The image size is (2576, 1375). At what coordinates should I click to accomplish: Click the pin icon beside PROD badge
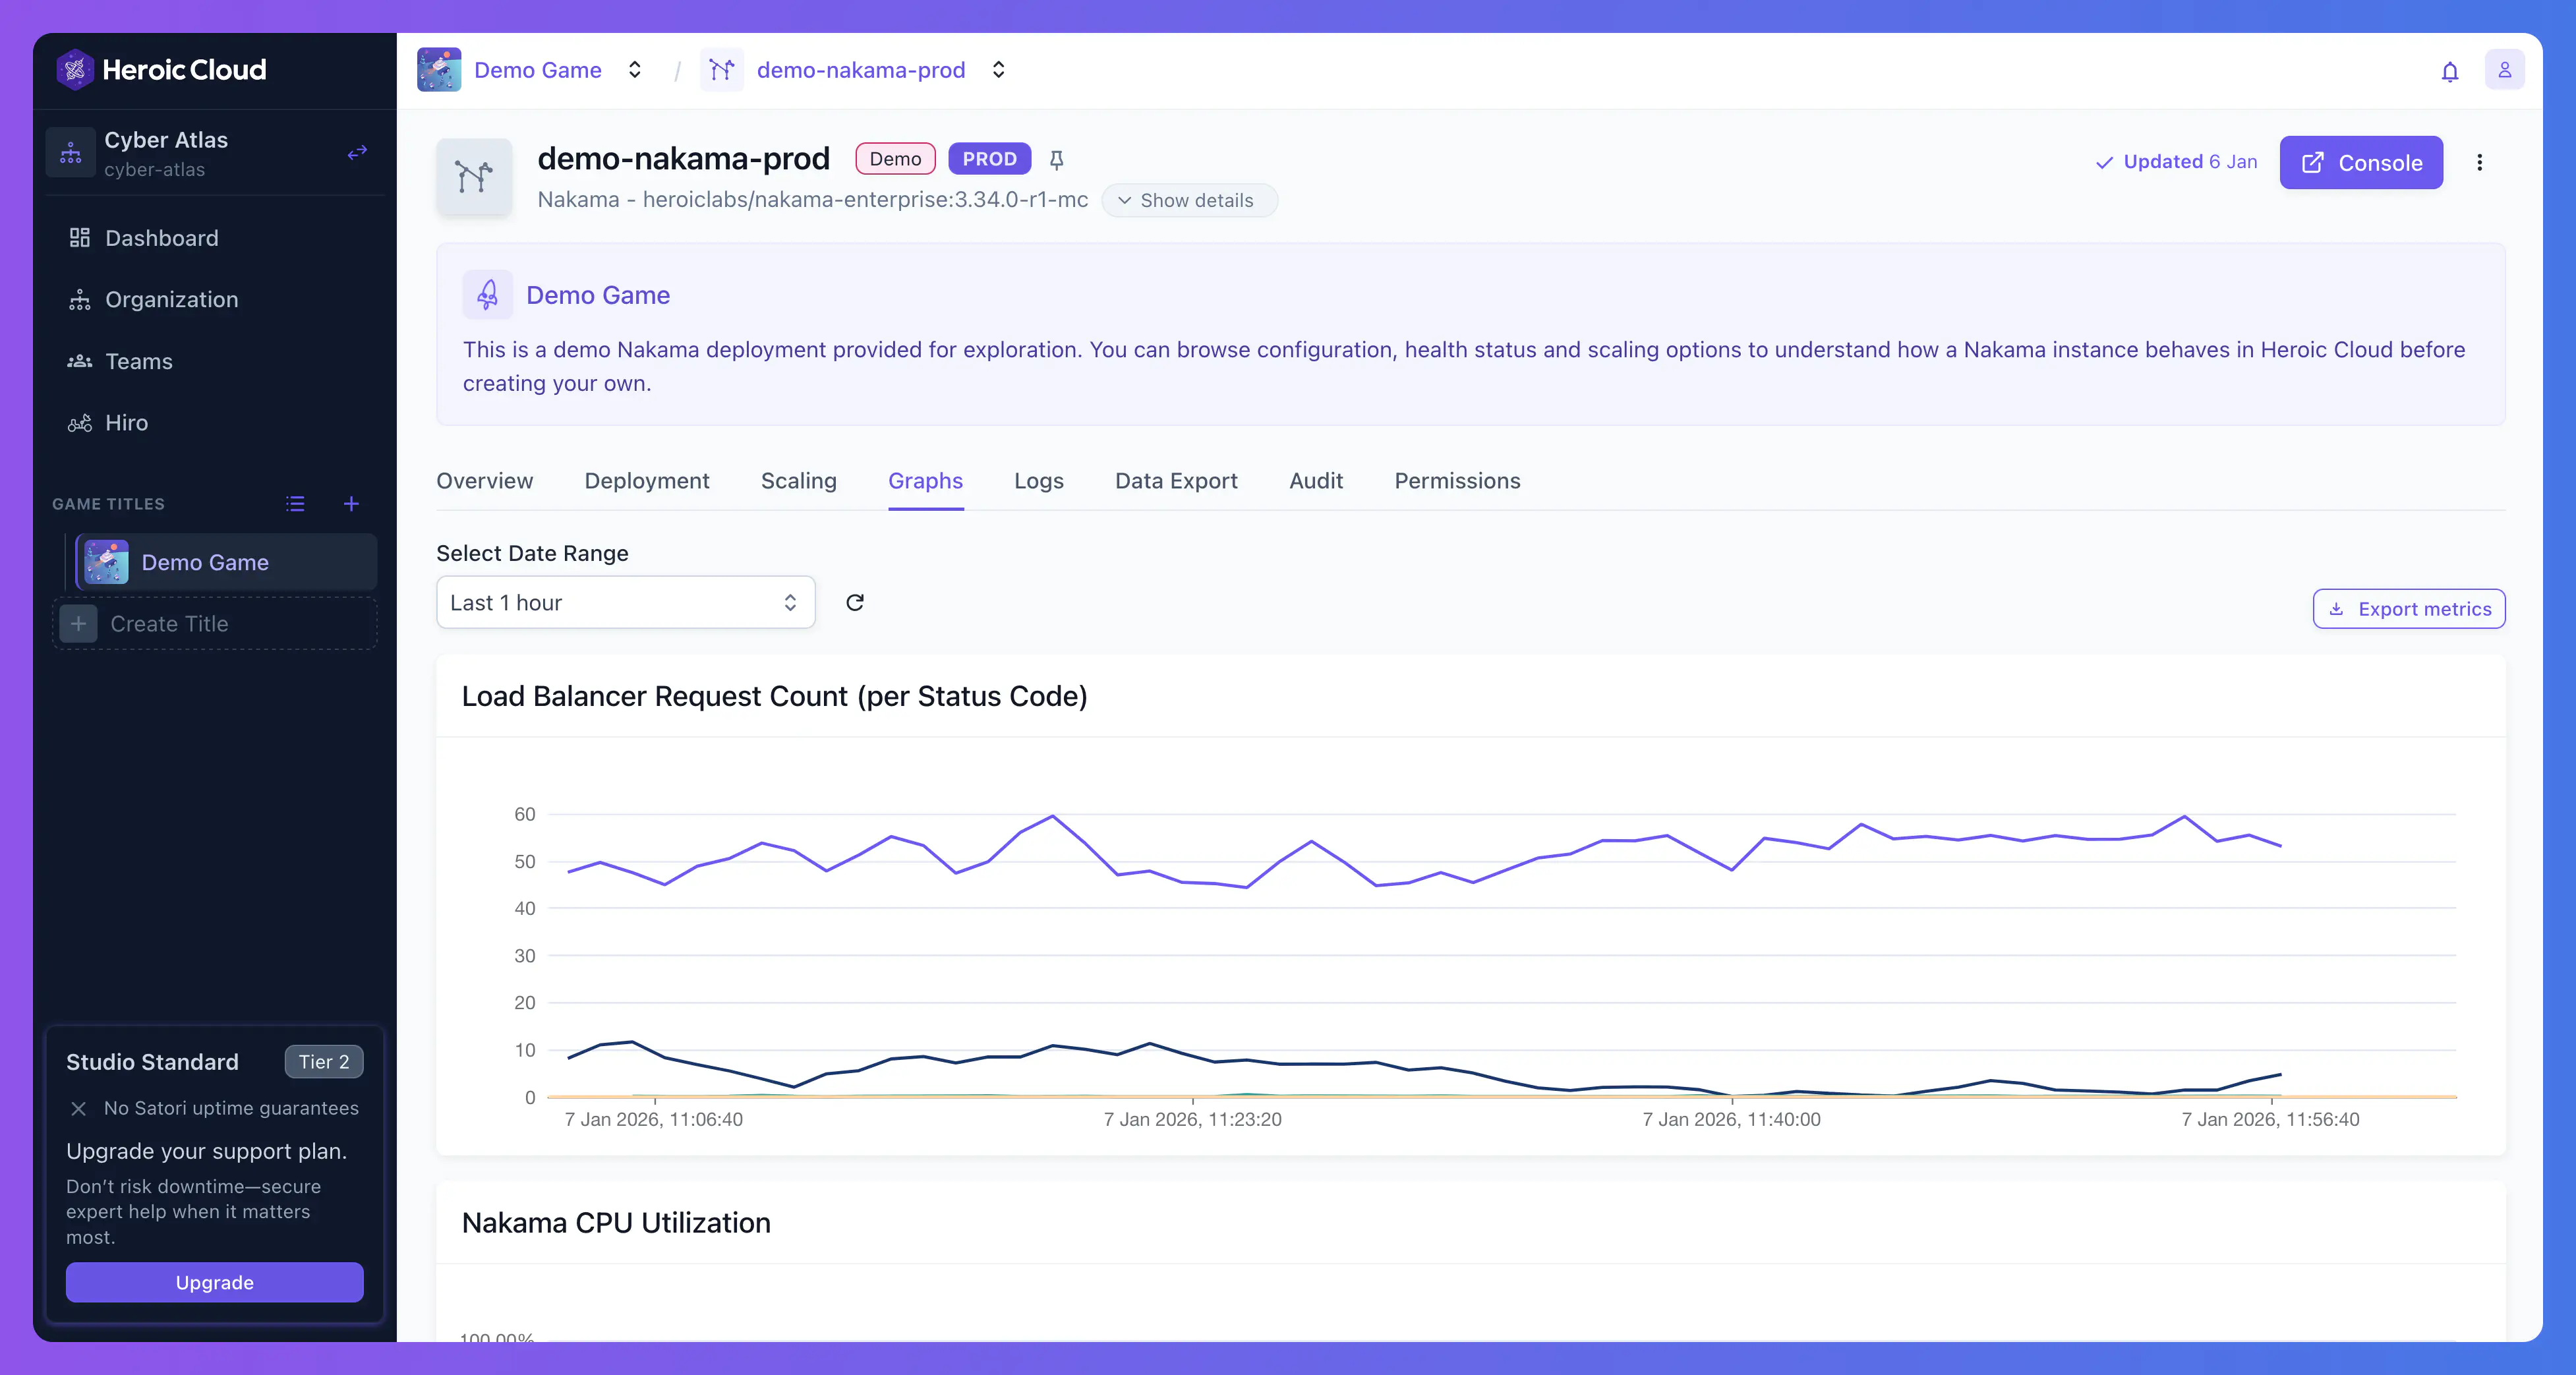pyautogui.click(x=1056, y=159)
